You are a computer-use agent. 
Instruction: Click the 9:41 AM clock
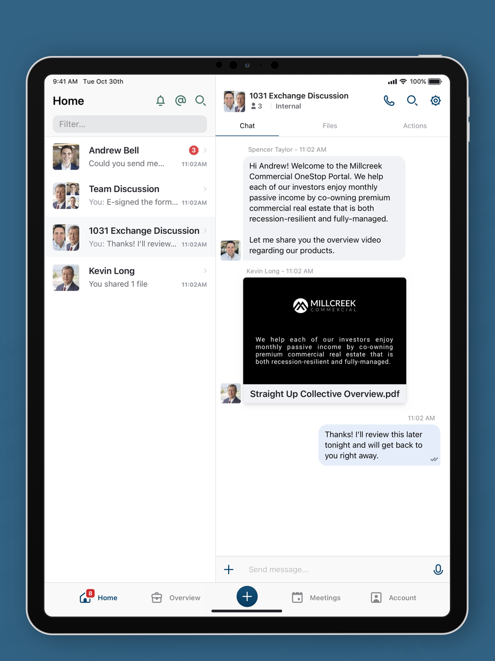coord(65,81)
